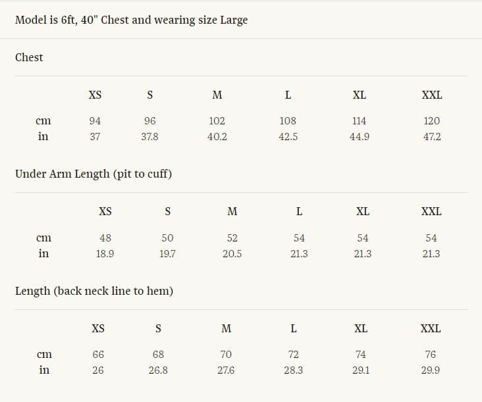Click the 29.1 inch length value
The height and width of the screenshot is (402, 482).
tap(361, 370)
